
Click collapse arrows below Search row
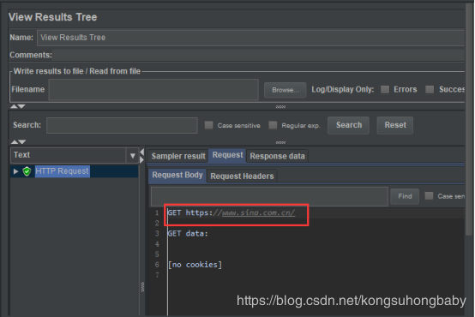(x=18, y=142)
